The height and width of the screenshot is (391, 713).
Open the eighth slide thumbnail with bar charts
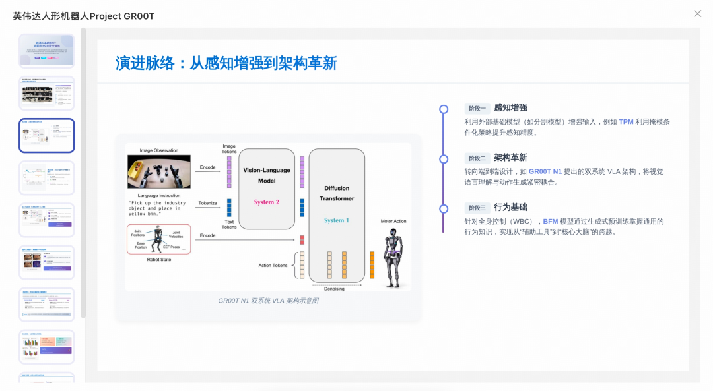point(47,347)
